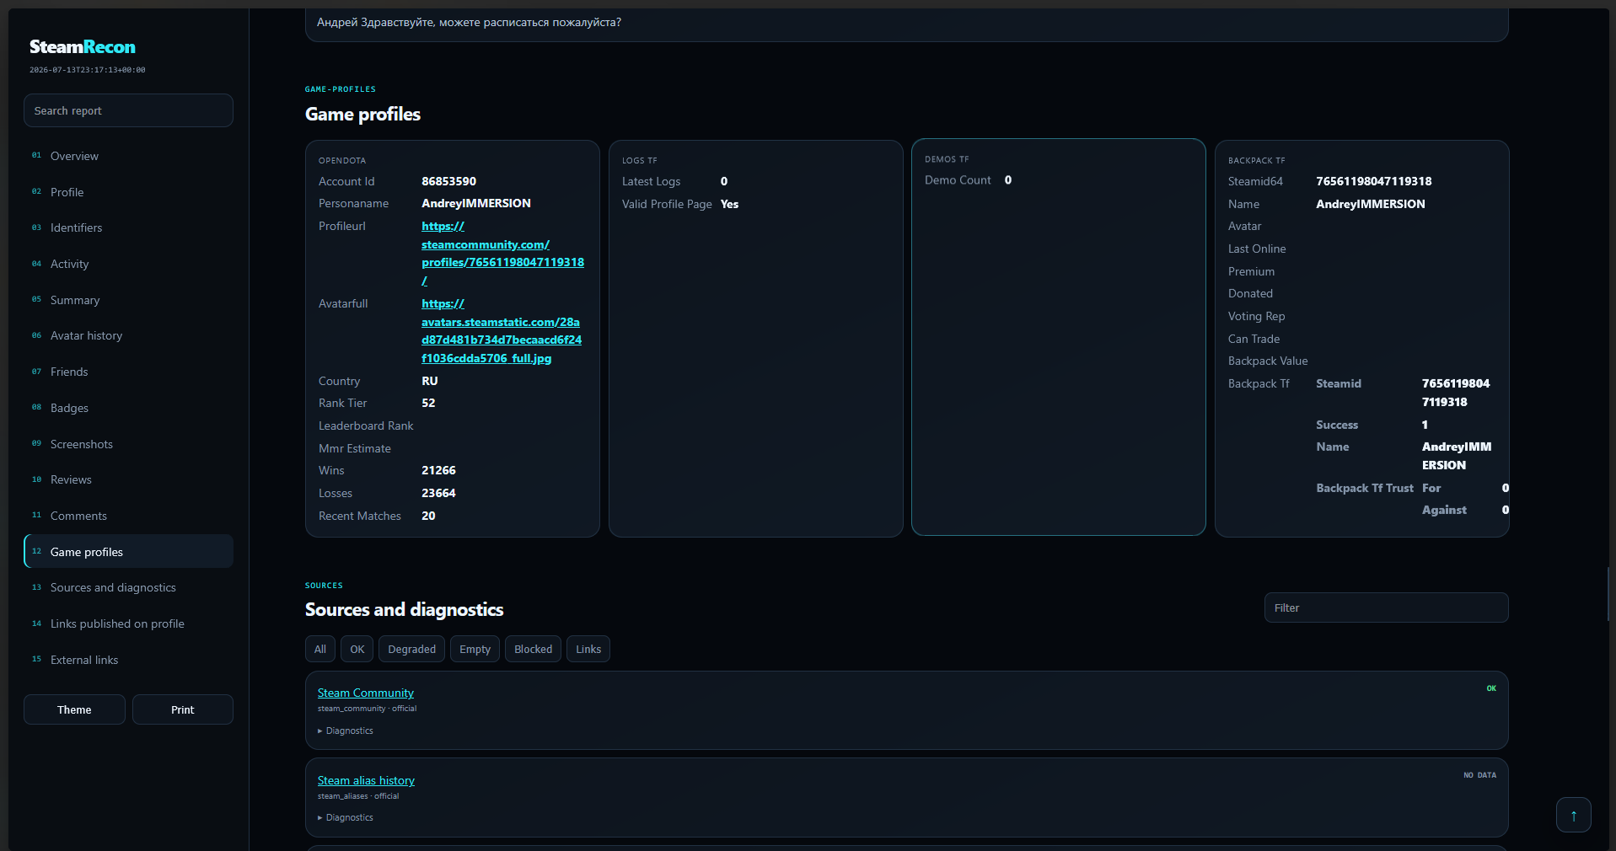The image size is (1616, 851).
Task: Select Game profiles nav item
Action: tap(128, 552)
